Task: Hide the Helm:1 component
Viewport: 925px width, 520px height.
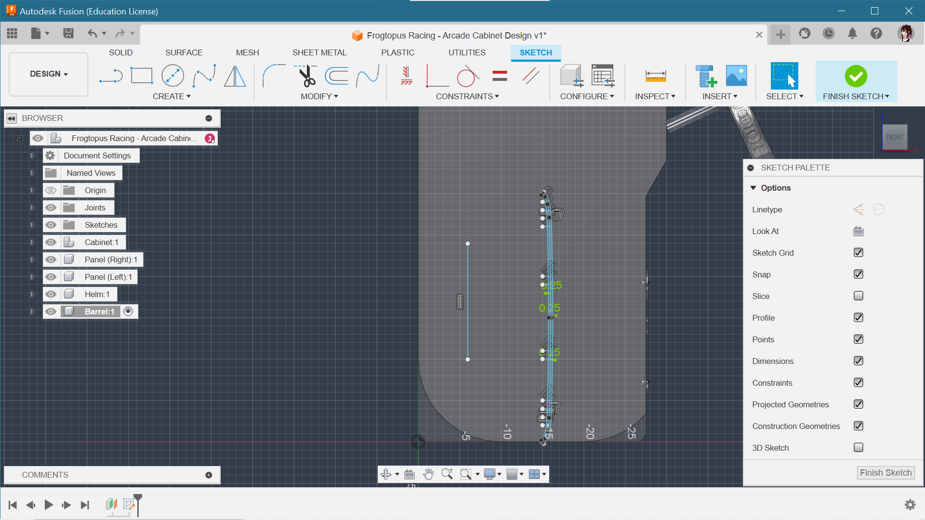Action: 51,294
